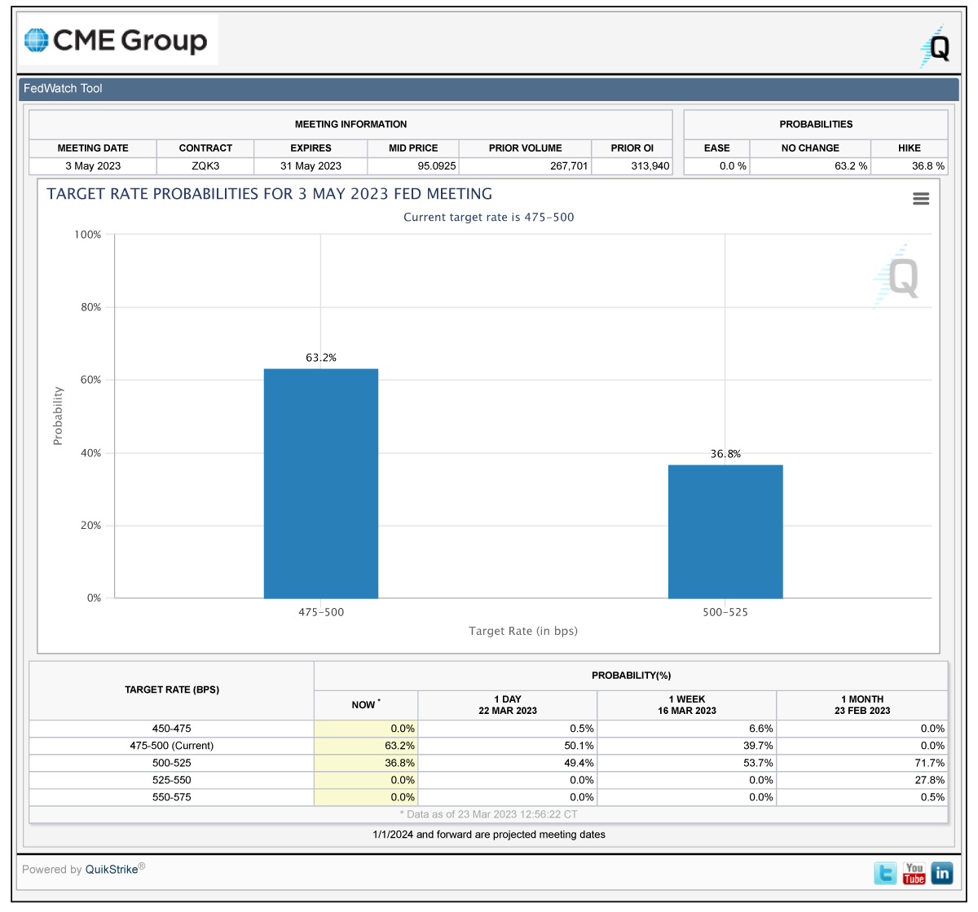Click the Twitter icon in footer
The image size is (978, 912).
pos(886,873)
